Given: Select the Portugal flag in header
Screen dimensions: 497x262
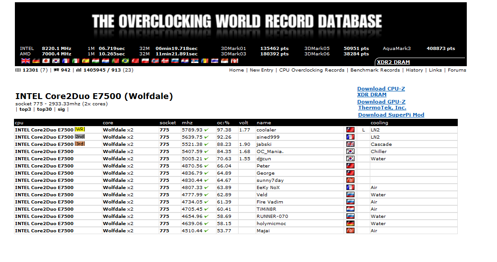Looking at the screenshot, I should pos(115,61).
